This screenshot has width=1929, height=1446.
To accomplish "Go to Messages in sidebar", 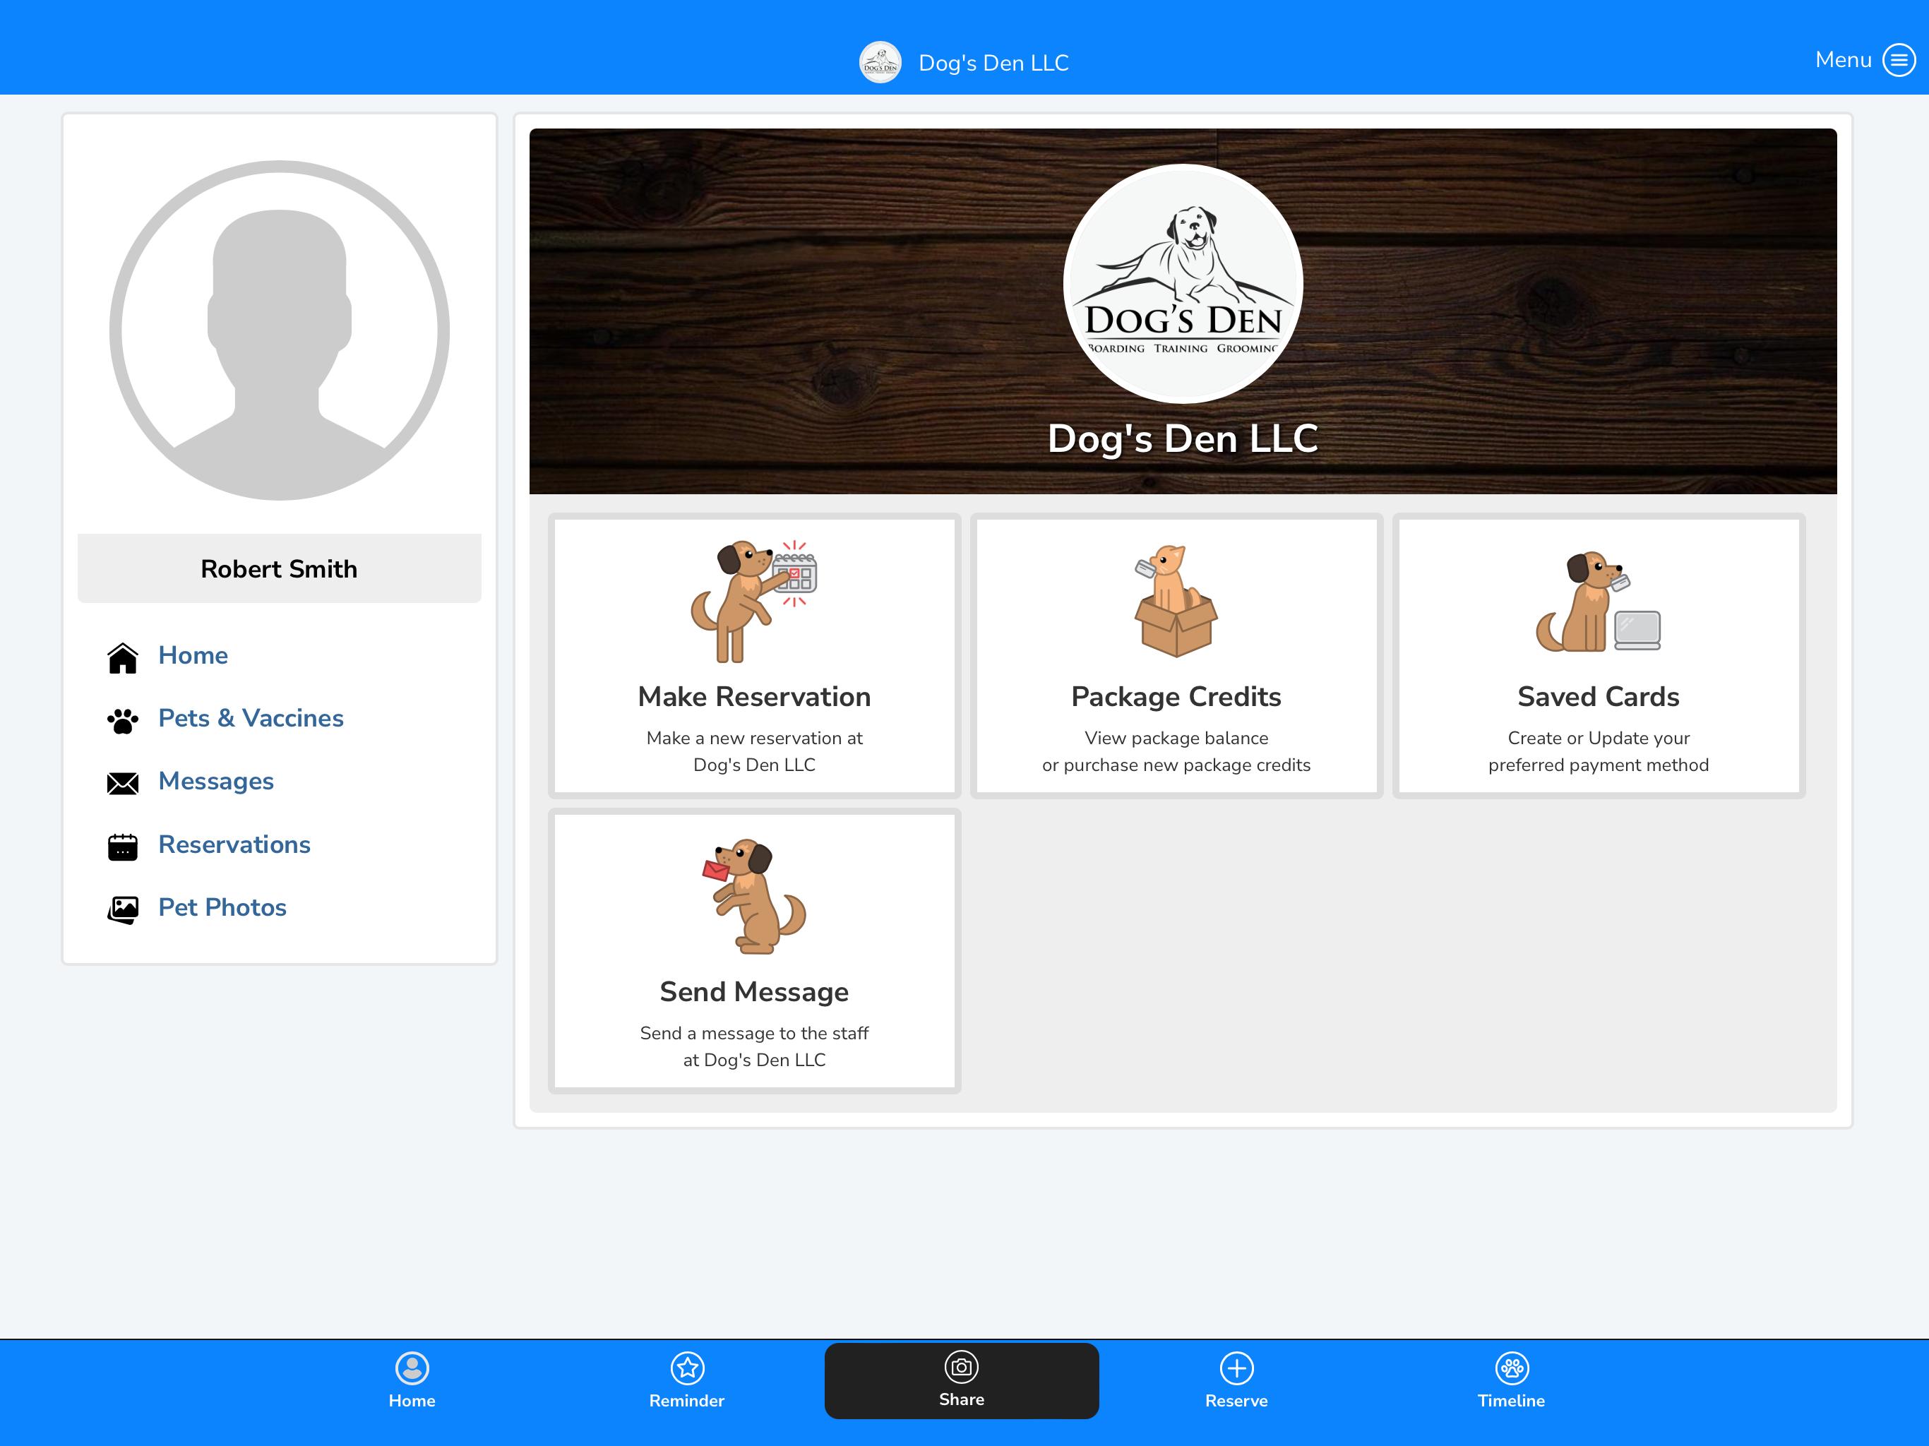I will [x=216, y=782].
